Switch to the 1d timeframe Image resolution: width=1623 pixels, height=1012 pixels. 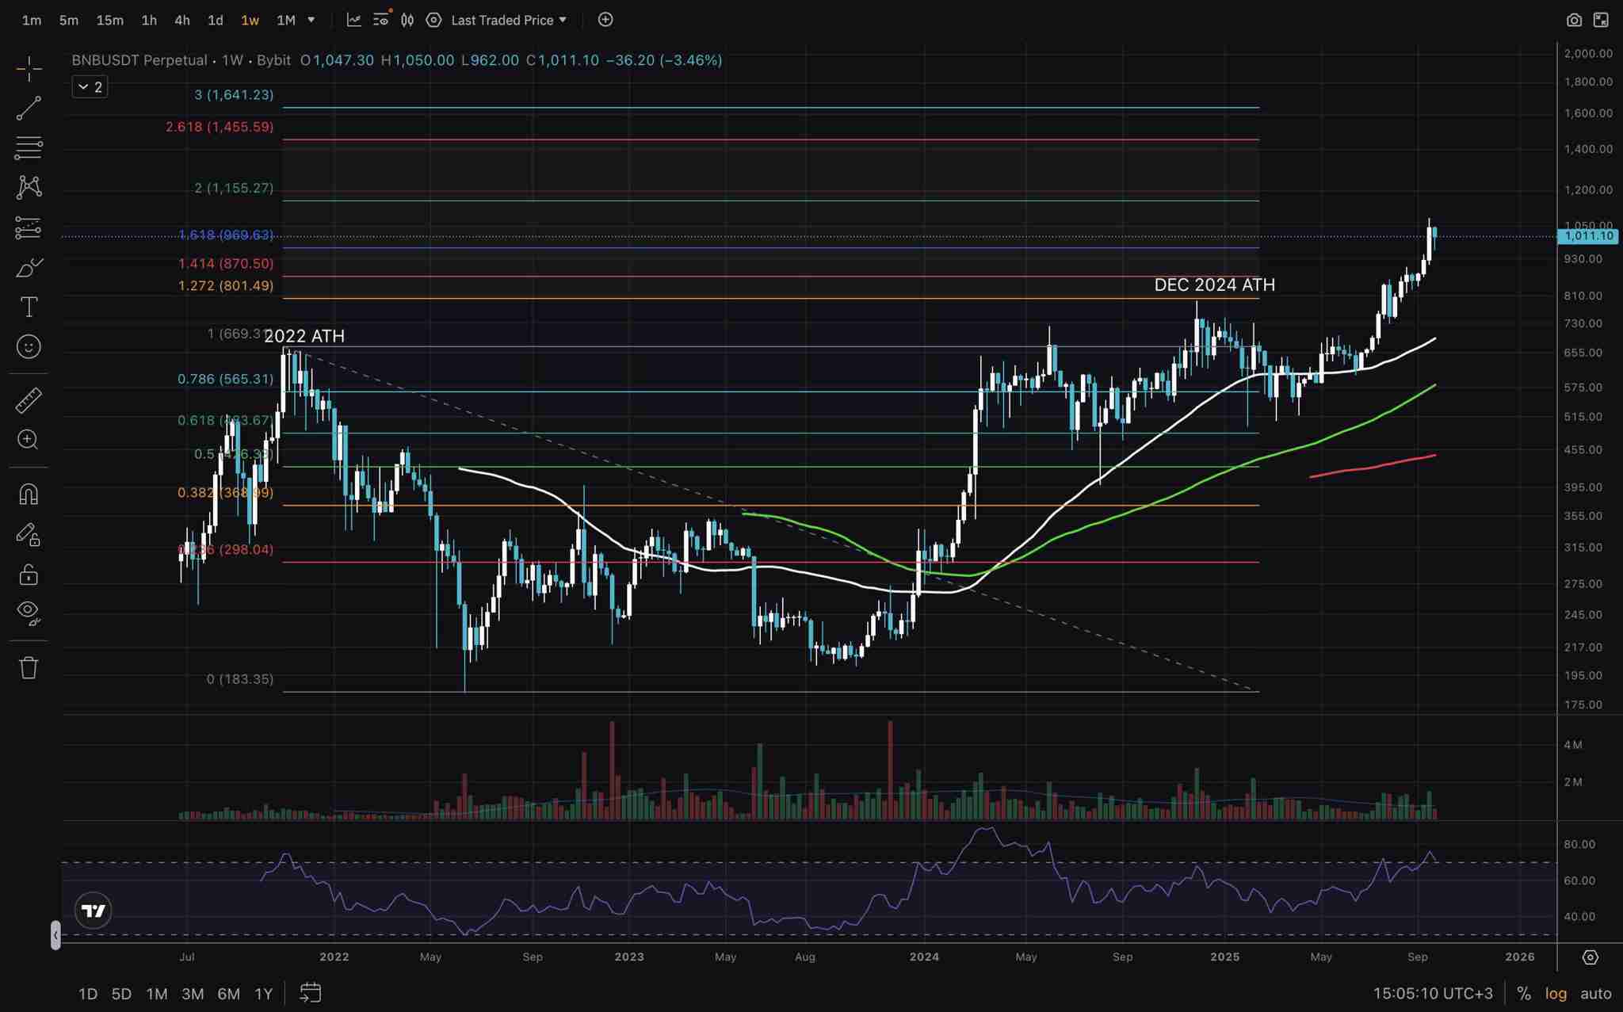pos(215,20)
